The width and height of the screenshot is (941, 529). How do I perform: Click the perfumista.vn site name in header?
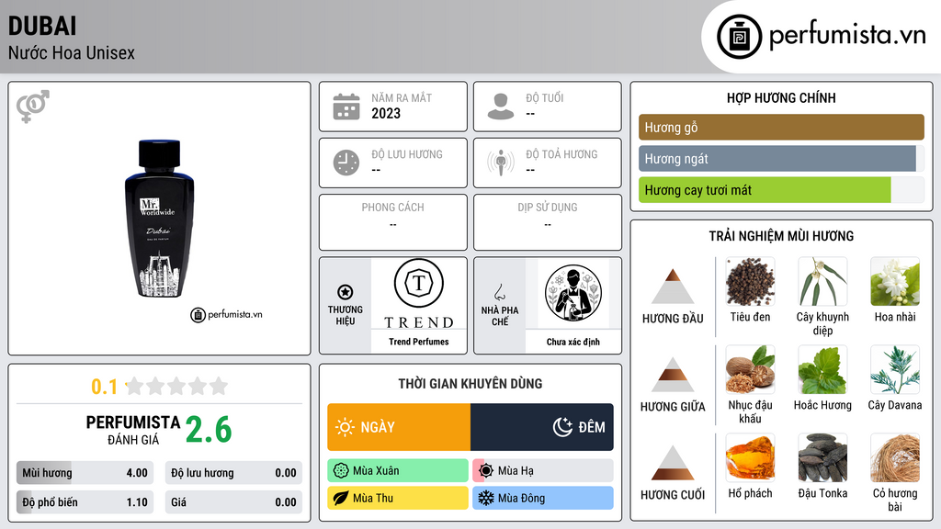tap(847, 35)
